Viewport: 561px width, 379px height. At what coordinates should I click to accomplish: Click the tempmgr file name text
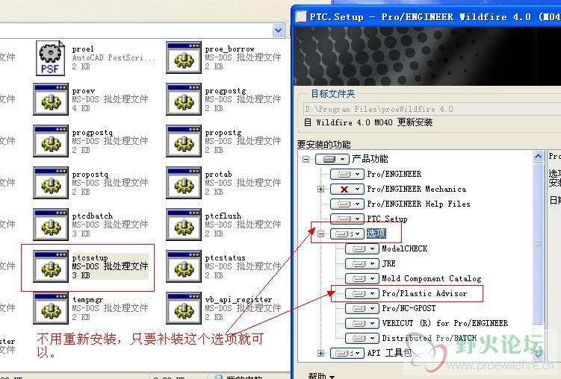tap(87, 300)
